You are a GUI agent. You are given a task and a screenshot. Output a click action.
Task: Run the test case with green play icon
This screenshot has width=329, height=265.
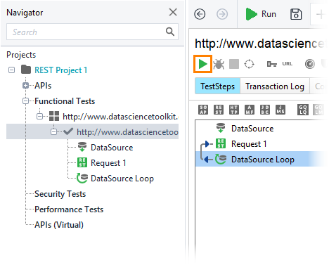pos(202,64)
